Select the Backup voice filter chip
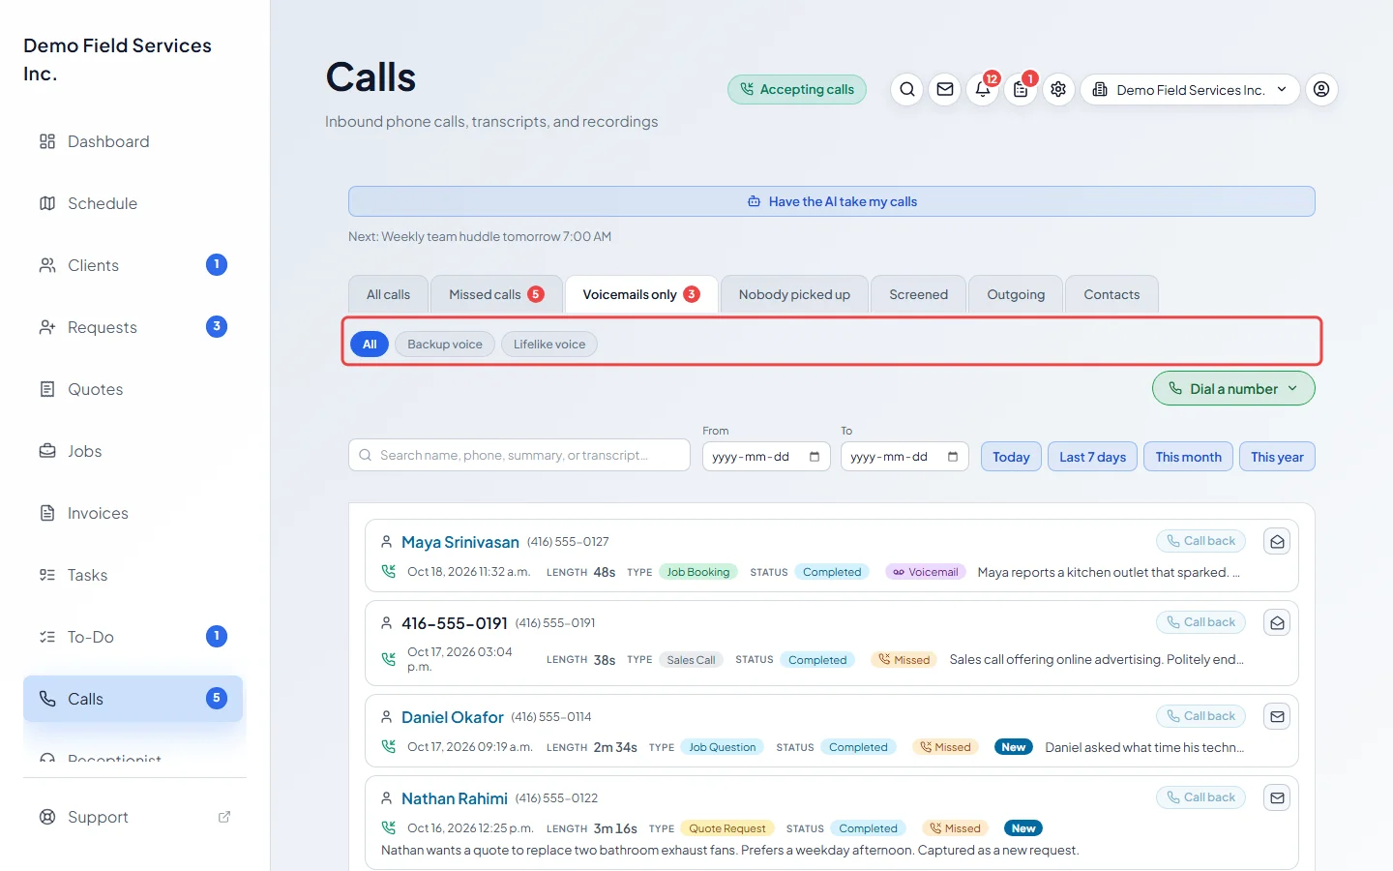Screen dimensions: 1393x871 coord(445,344)
